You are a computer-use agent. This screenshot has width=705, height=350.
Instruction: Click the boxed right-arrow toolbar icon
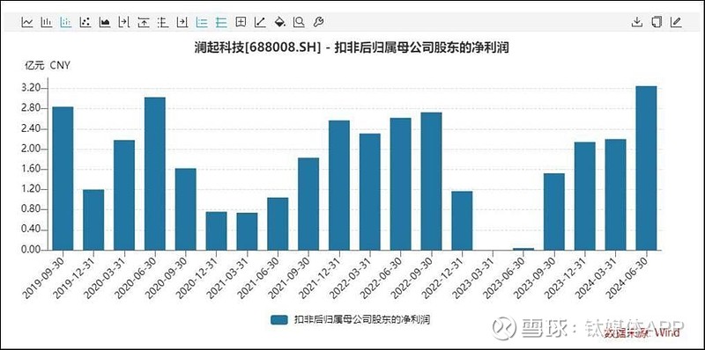coord(182,22)
